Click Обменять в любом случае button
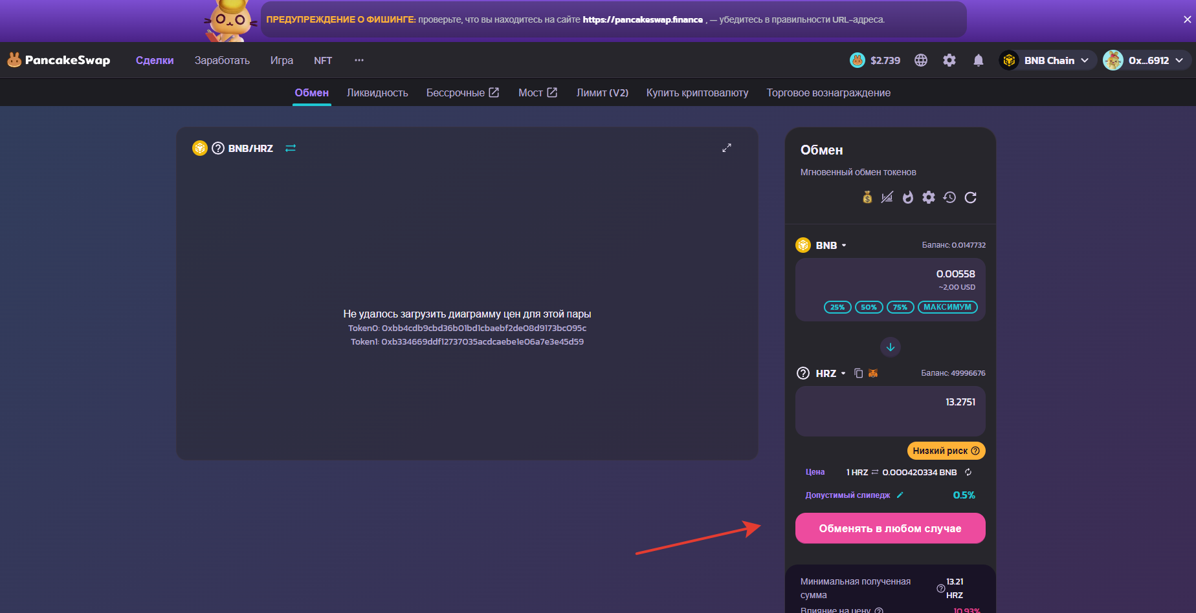 click(891, 528)
